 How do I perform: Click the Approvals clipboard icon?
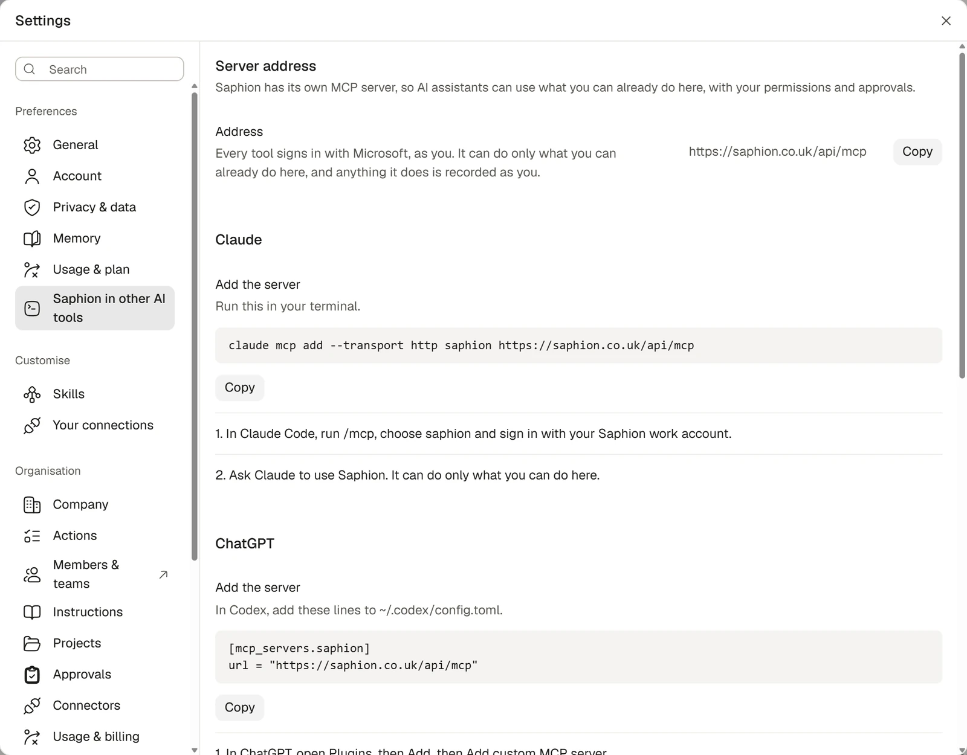pyautogui.click(x=32, y=675)
